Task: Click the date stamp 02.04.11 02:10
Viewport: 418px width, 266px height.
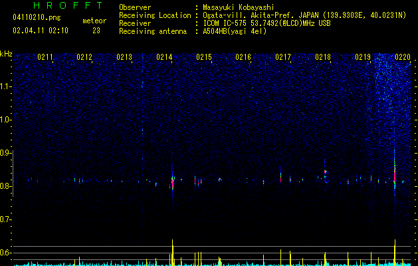Action: pyautogui.click(x=41, y=31)
